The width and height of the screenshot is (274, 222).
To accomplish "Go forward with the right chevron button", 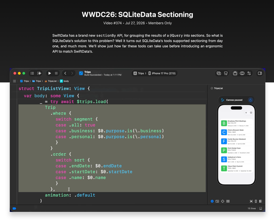I will 72,73.
